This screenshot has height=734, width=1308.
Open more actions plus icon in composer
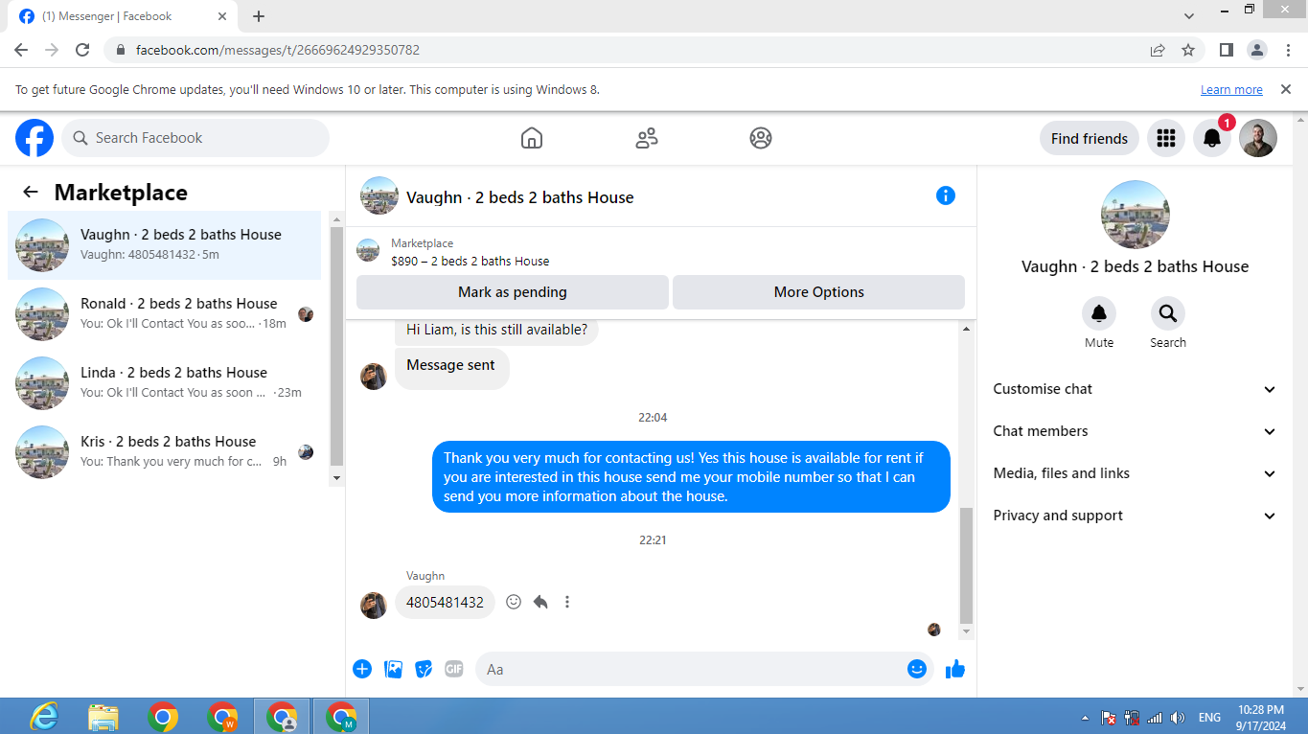[x=362, y=669]
